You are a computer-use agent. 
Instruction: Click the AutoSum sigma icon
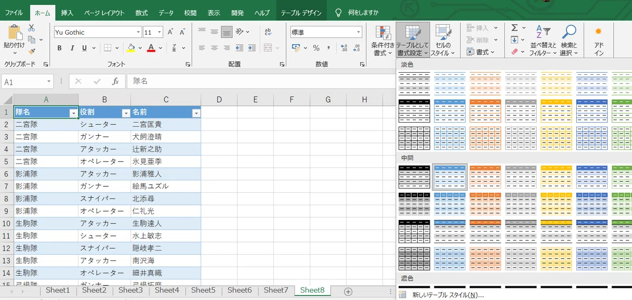tap(515, 27)
